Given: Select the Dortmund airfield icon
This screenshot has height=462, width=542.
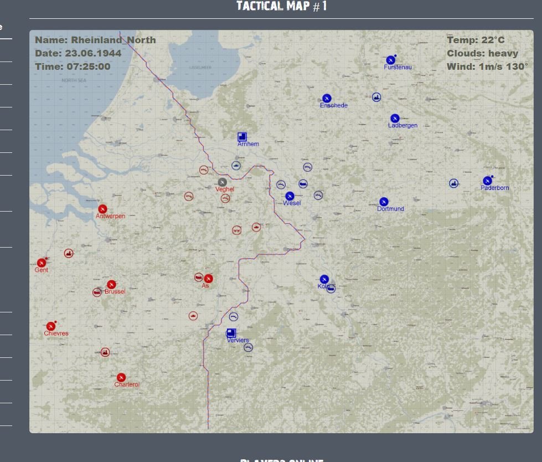Looking at the screenshot, I should [384, 202].
